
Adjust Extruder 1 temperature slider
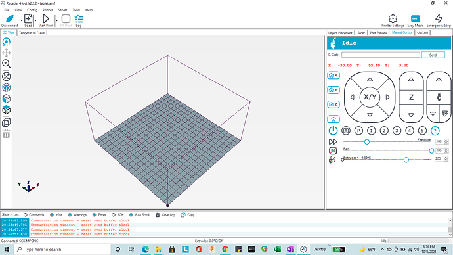[x=406, y=160]
